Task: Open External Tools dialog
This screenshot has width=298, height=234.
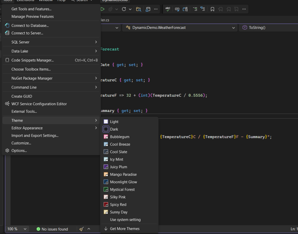Action: (51, 112)
